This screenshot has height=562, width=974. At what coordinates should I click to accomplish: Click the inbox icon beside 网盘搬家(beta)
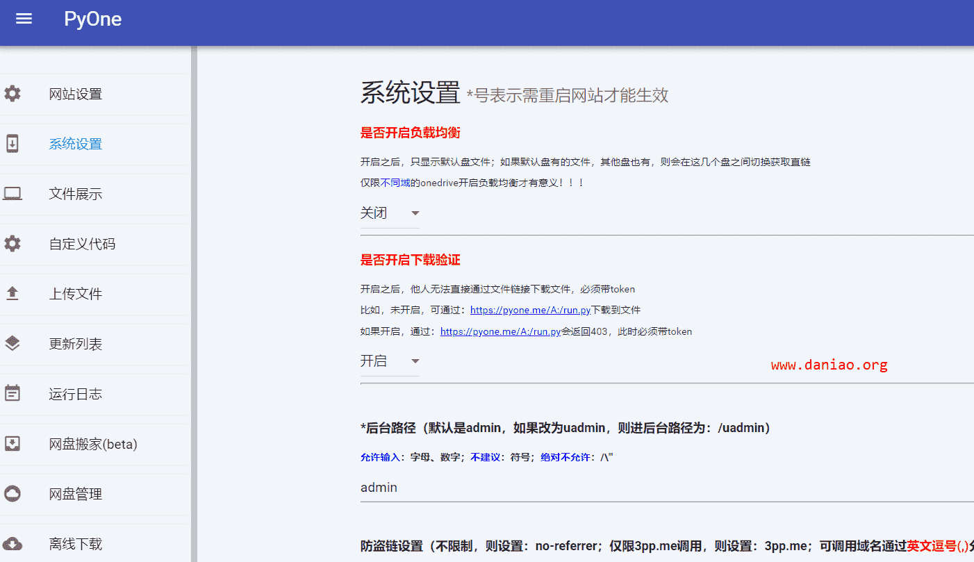(x=12, y=444)
